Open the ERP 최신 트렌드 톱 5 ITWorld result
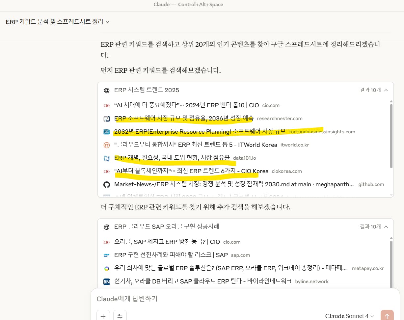The width and height of the screenshot is (404, 320). [196, 145]
